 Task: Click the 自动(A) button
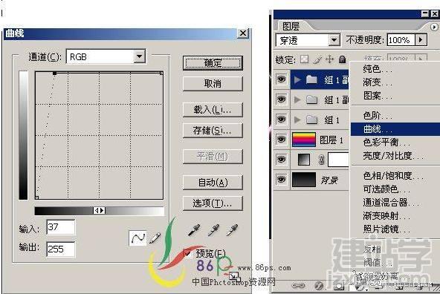coord(213,183)
